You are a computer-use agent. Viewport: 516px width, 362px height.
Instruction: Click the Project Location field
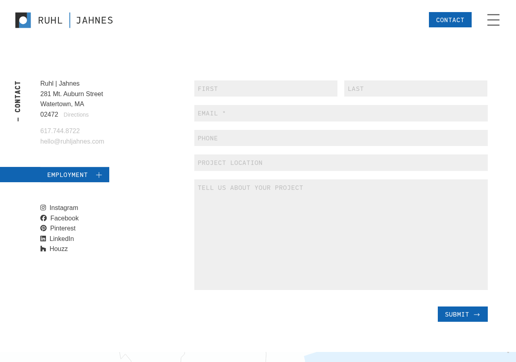pyautogui.click(x=341, y=163)
